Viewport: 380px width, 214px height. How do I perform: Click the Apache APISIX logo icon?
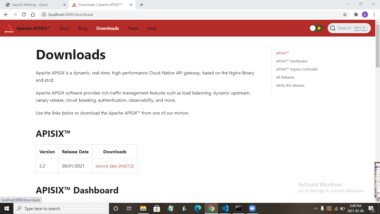9,28
